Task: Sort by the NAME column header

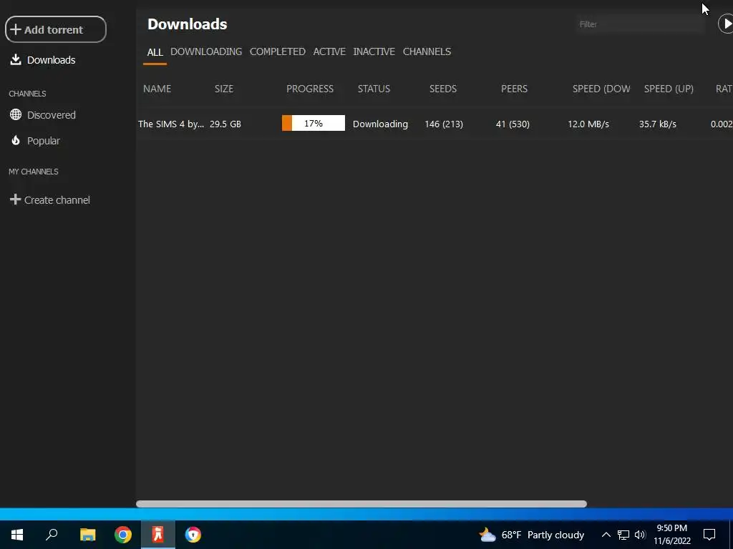Action: [x=157, y=89]
